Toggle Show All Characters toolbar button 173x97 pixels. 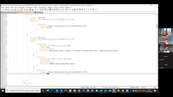48,10
